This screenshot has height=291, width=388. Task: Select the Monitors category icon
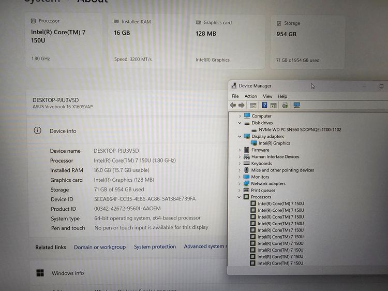(246, 177)
